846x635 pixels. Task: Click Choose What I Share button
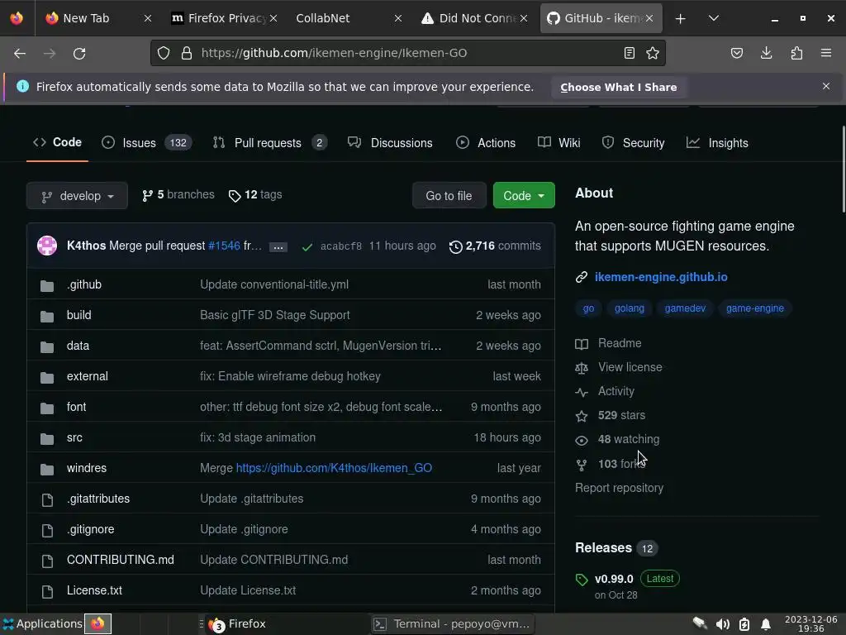[x=618, y=87]
